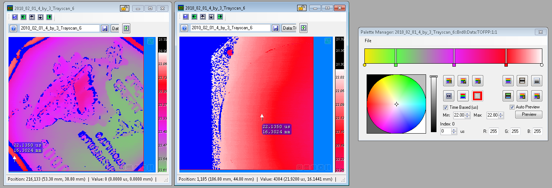
Task: Click the 'id' icon in left window toolbar
Action: point(15,17)
